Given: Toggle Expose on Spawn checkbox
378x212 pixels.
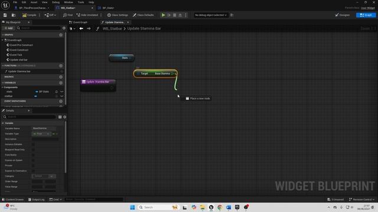Looking at the screenshot, I should (x=33, y=160).
